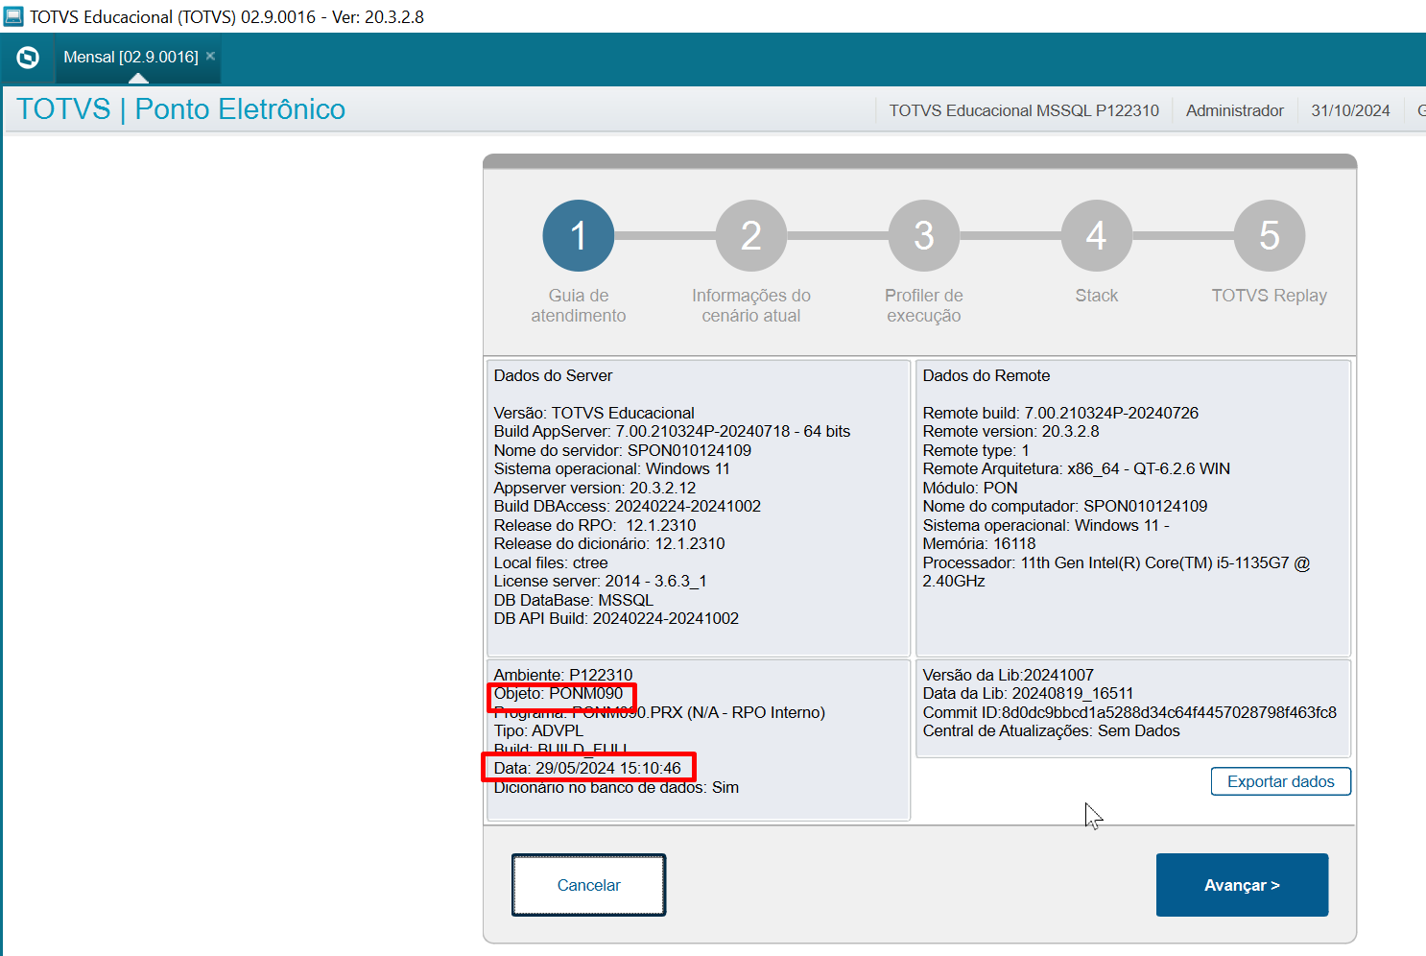Click Central de Atualizações: Sem Dados line
1426x956 pixels.
(1051, 730)
